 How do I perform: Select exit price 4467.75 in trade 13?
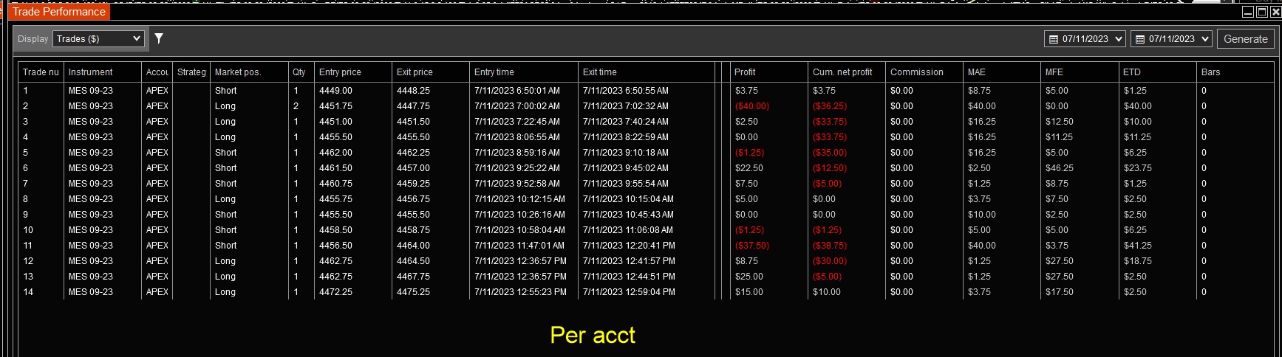point(413,277)
